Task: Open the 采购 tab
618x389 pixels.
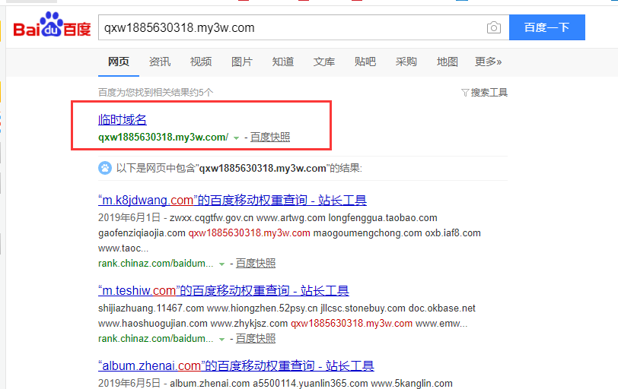Action: click(x=406, y=62)
